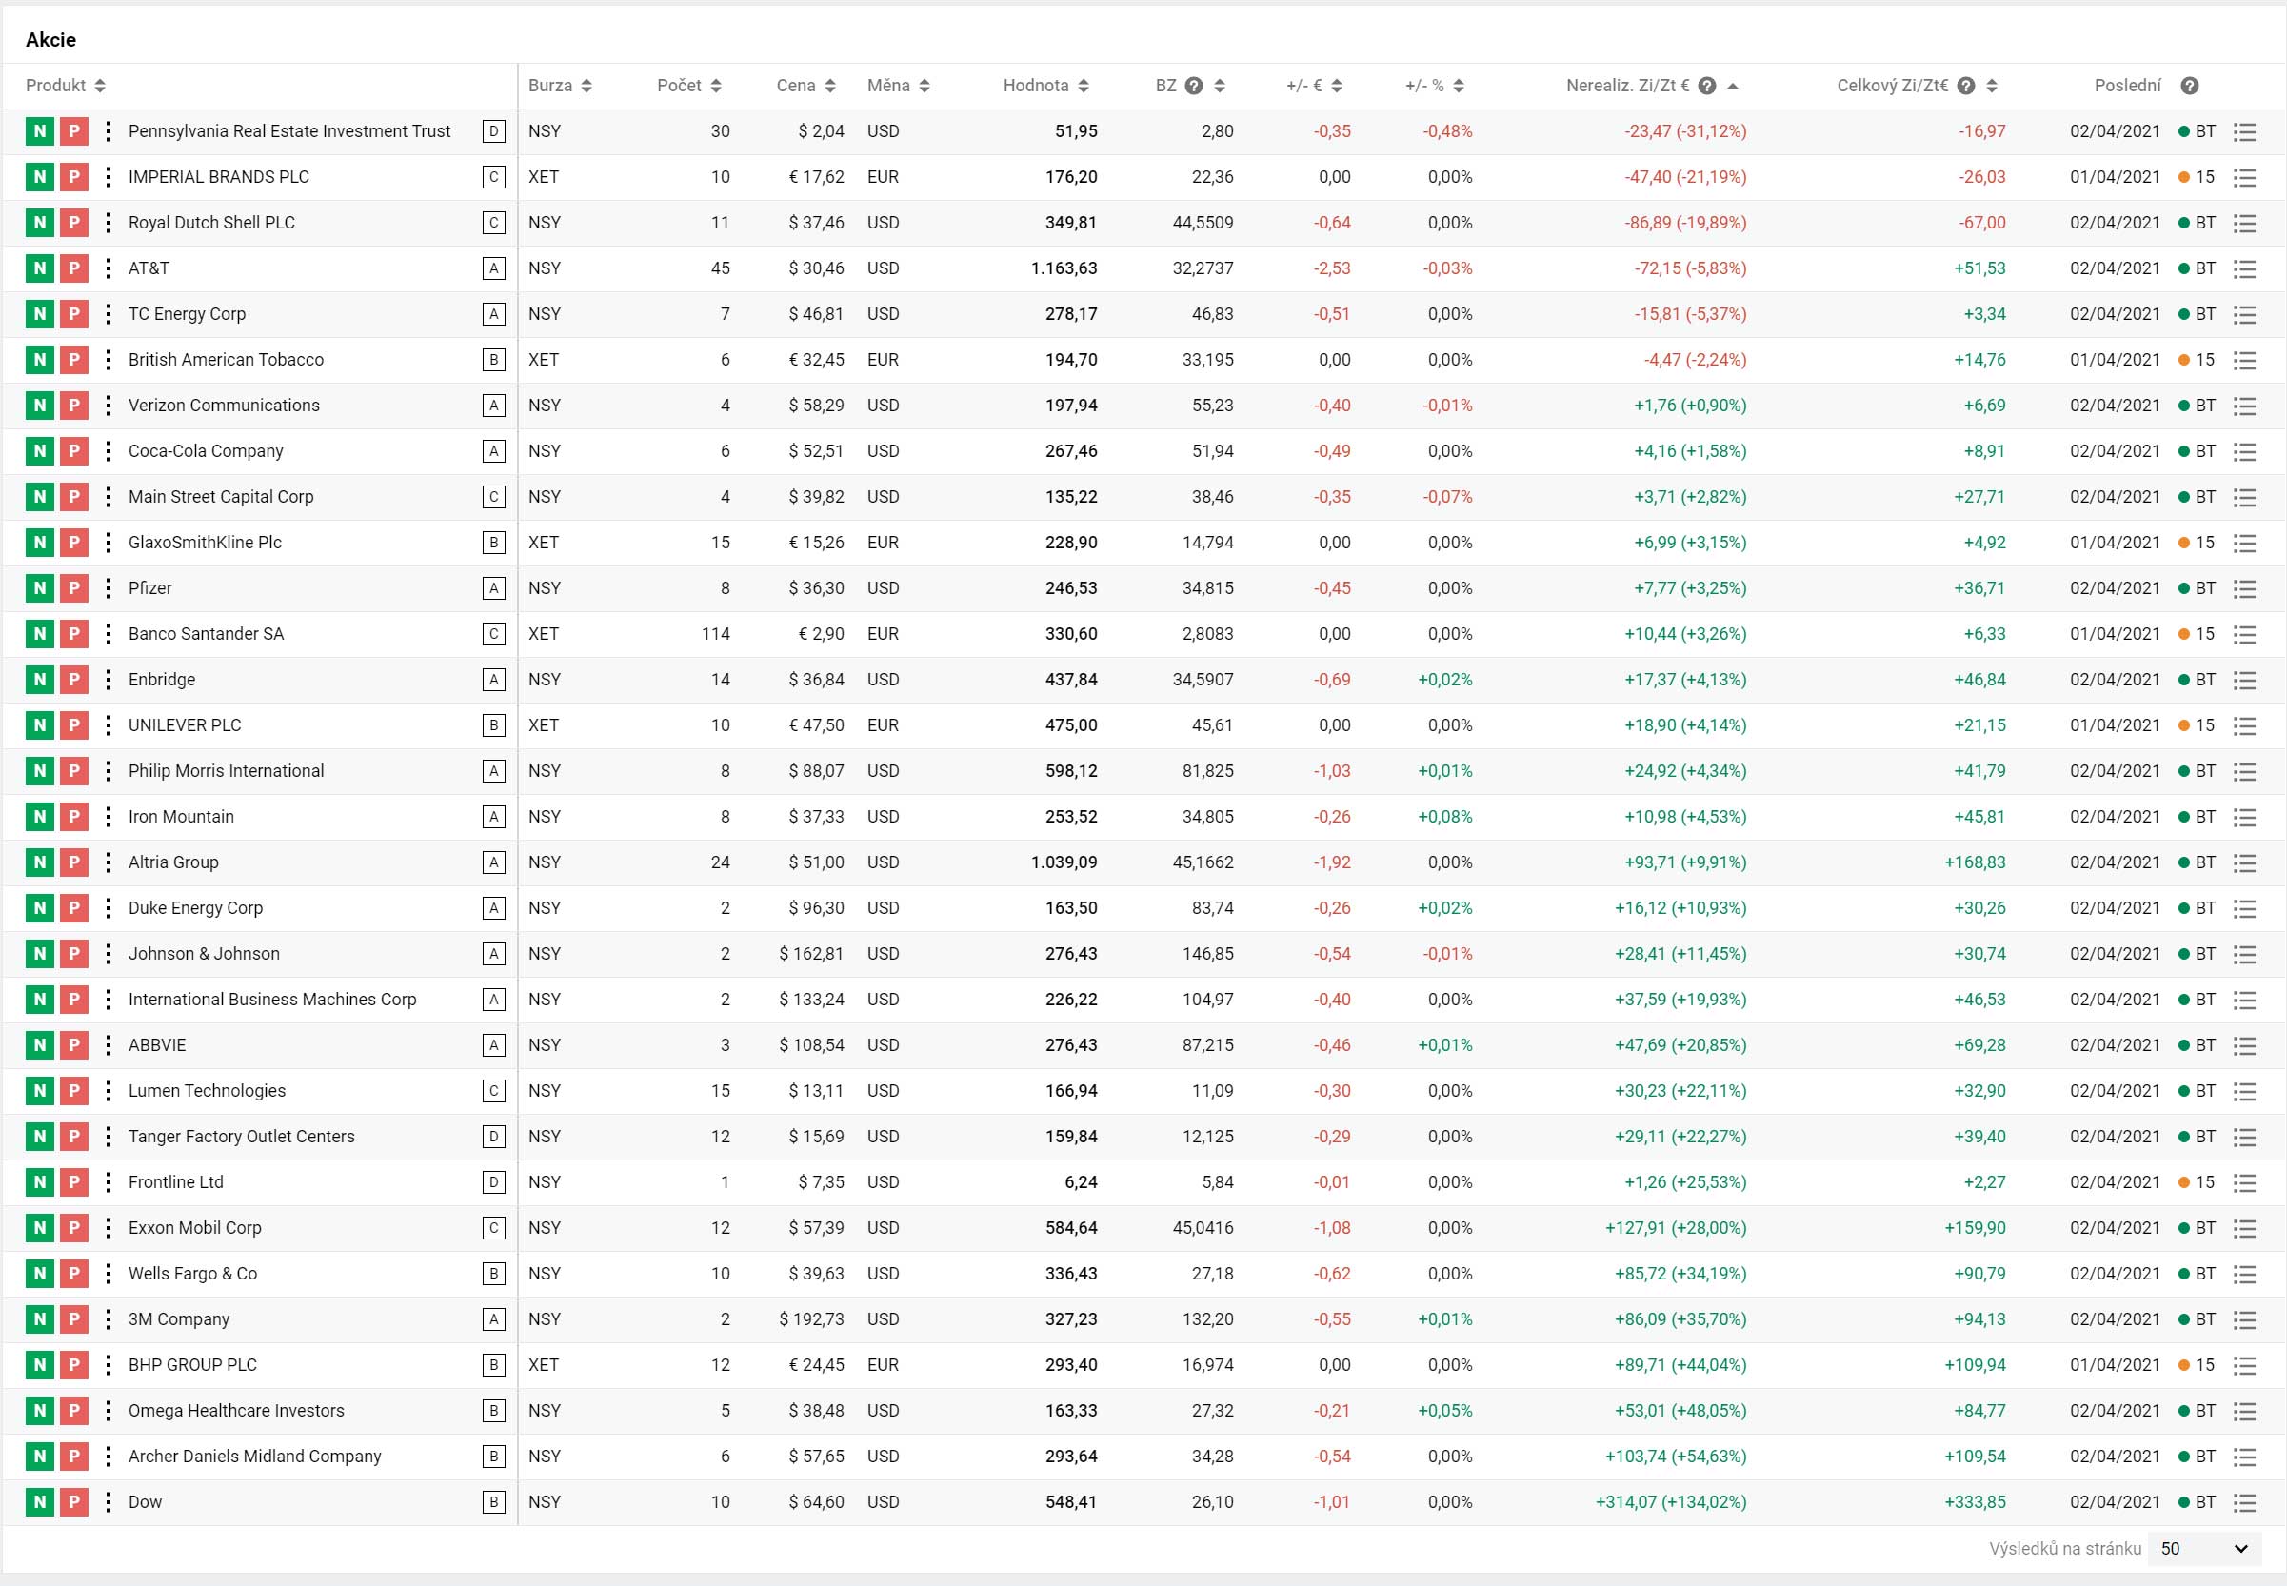
Task: Open three-dot menu for Tanger Factory Outlet Centers
Action: coord(109,1137)
